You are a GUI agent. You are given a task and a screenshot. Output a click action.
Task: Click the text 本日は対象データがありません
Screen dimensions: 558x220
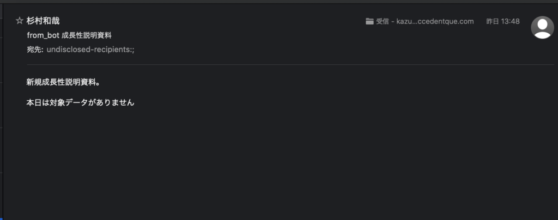pos(80,103)
